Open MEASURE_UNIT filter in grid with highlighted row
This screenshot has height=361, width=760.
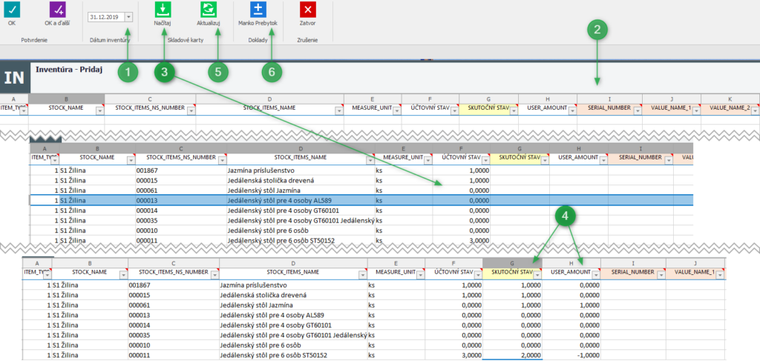click(428, 161)
